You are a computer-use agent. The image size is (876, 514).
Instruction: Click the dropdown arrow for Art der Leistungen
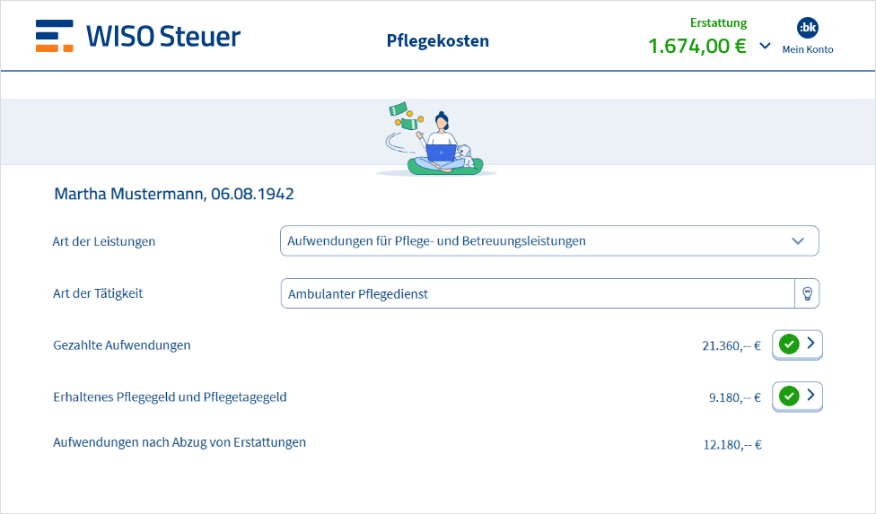(798, 241)
